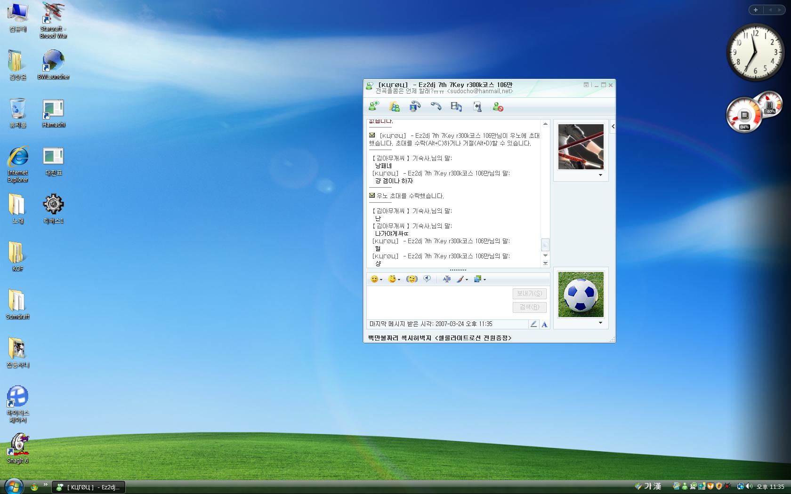This screenshot has width=791, height=494.
Task: Start a video call from messenger toolbar
Action: click(x=415, y=107)
